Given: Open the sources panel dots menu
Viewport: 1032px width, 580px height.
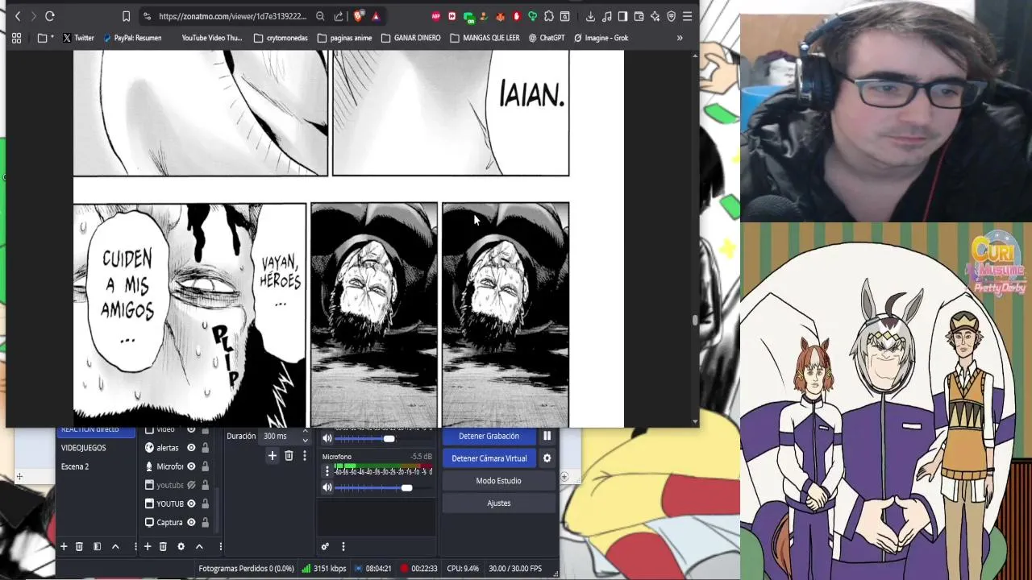Looking at the screenshot, I should [x=220, y=546].
